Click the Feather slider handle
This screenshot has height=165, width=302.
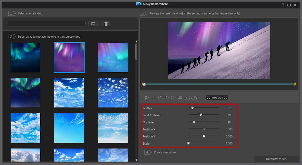tap(193, 108)
